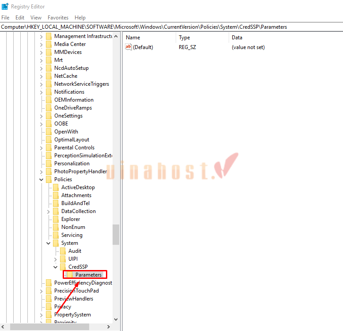The width and height of the screenshot is (343, 331).
Task: Click the NonEnum folder icon
Action: (x=56, y=227)
